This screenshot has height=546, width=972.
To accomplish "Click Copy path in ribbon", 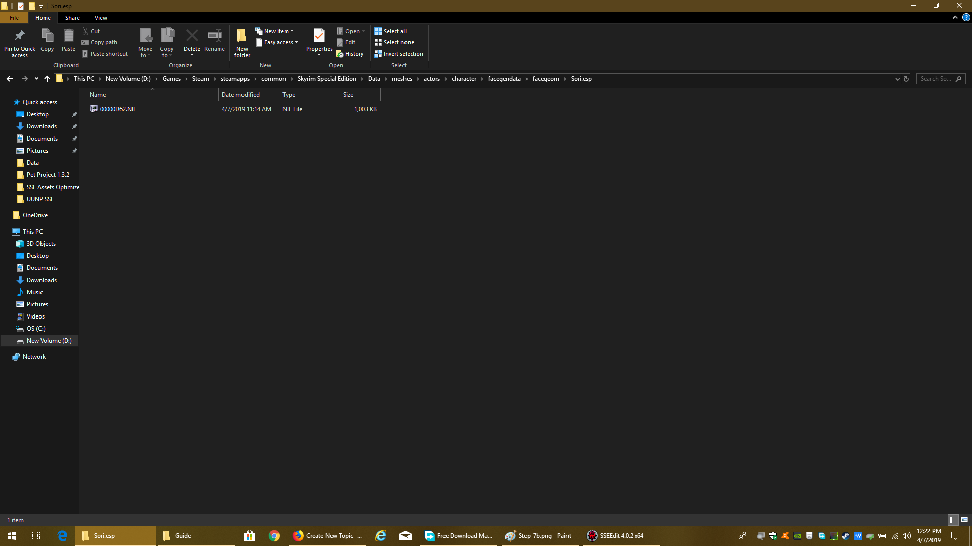I will pyautogui.click(x=99, y=42).
